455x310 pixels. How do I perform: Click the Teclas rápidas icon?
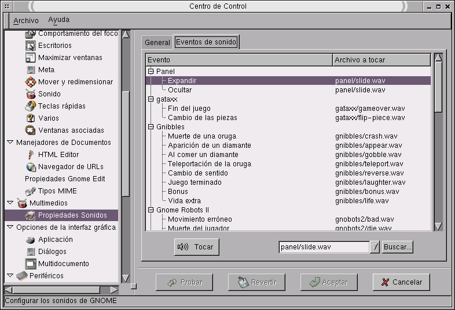click(x=31, y=106)
